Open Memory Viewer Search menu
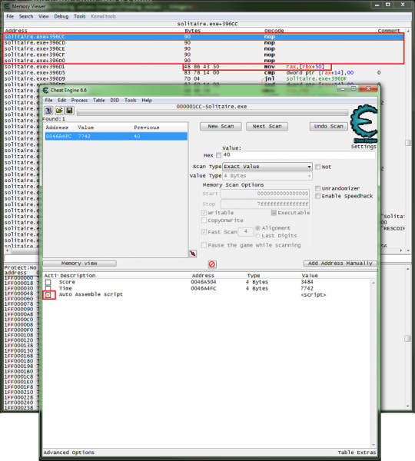This screenshot has height=461, width=415. pyautogui.click(x=26, y=16)
